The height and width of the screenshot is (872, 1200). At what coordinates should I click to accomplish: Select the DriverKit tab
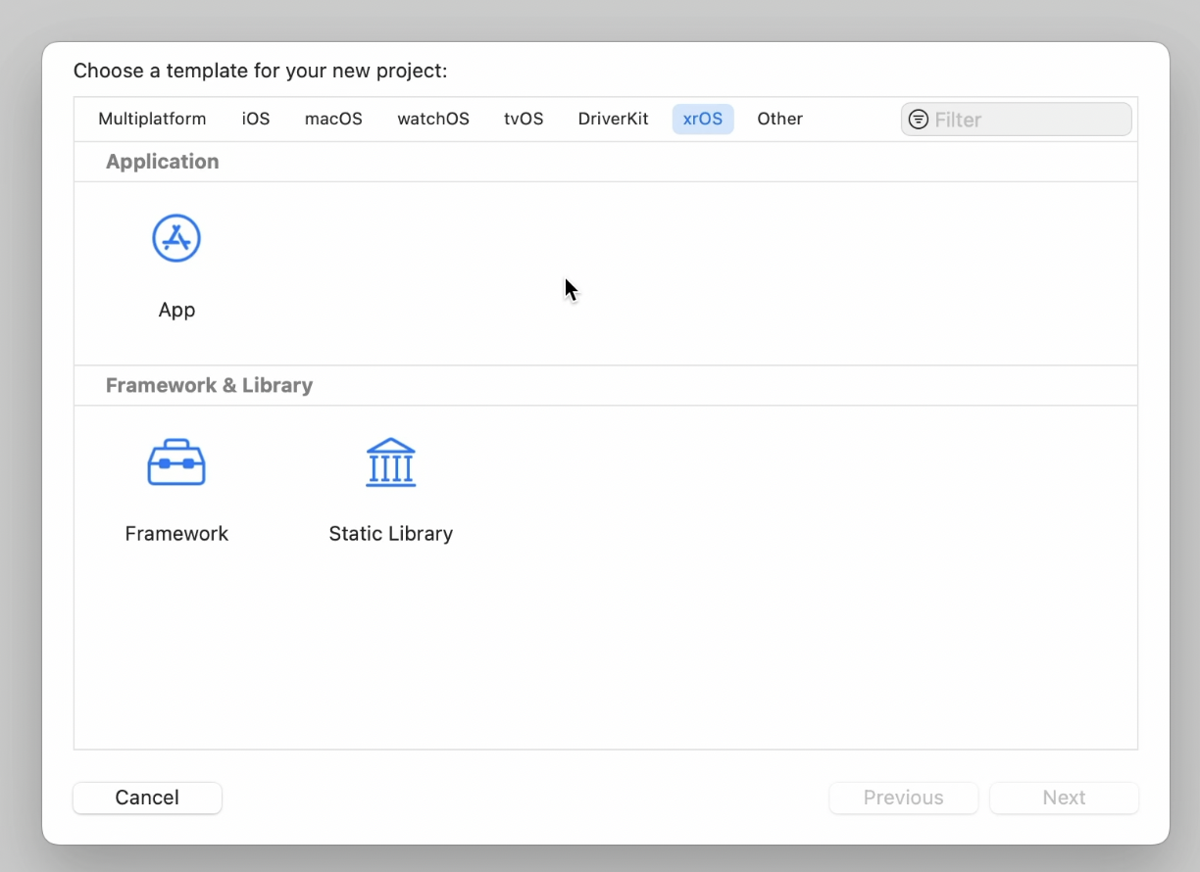(613, 119)
